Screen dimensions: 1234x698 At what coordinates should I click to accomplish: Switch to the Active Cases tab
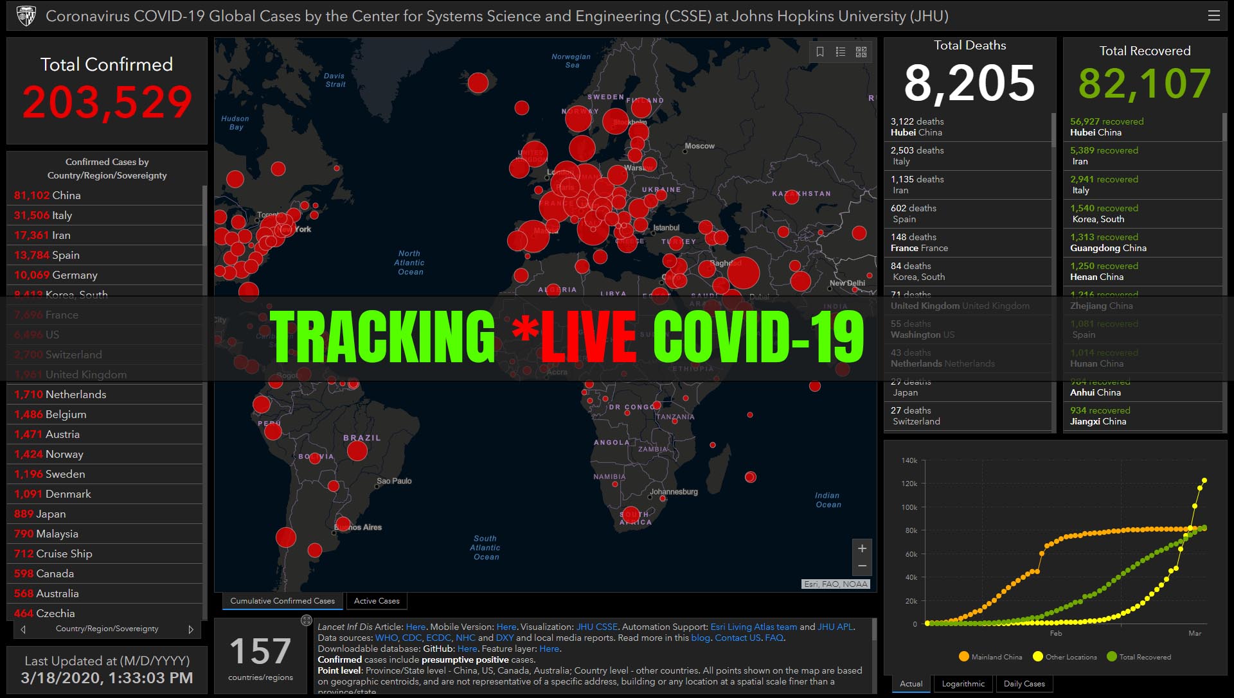pyautogui.click(x=377, y=601)
